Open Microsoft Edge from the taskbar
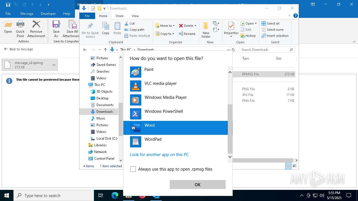 (x=115, y=196)
